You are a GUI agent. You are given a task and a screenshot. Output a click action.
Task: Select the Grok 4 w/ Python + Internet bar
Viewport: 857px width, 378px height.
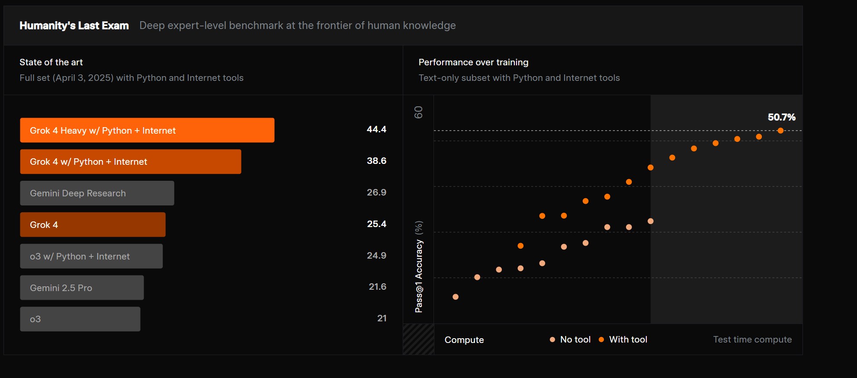tap(131, 162)
